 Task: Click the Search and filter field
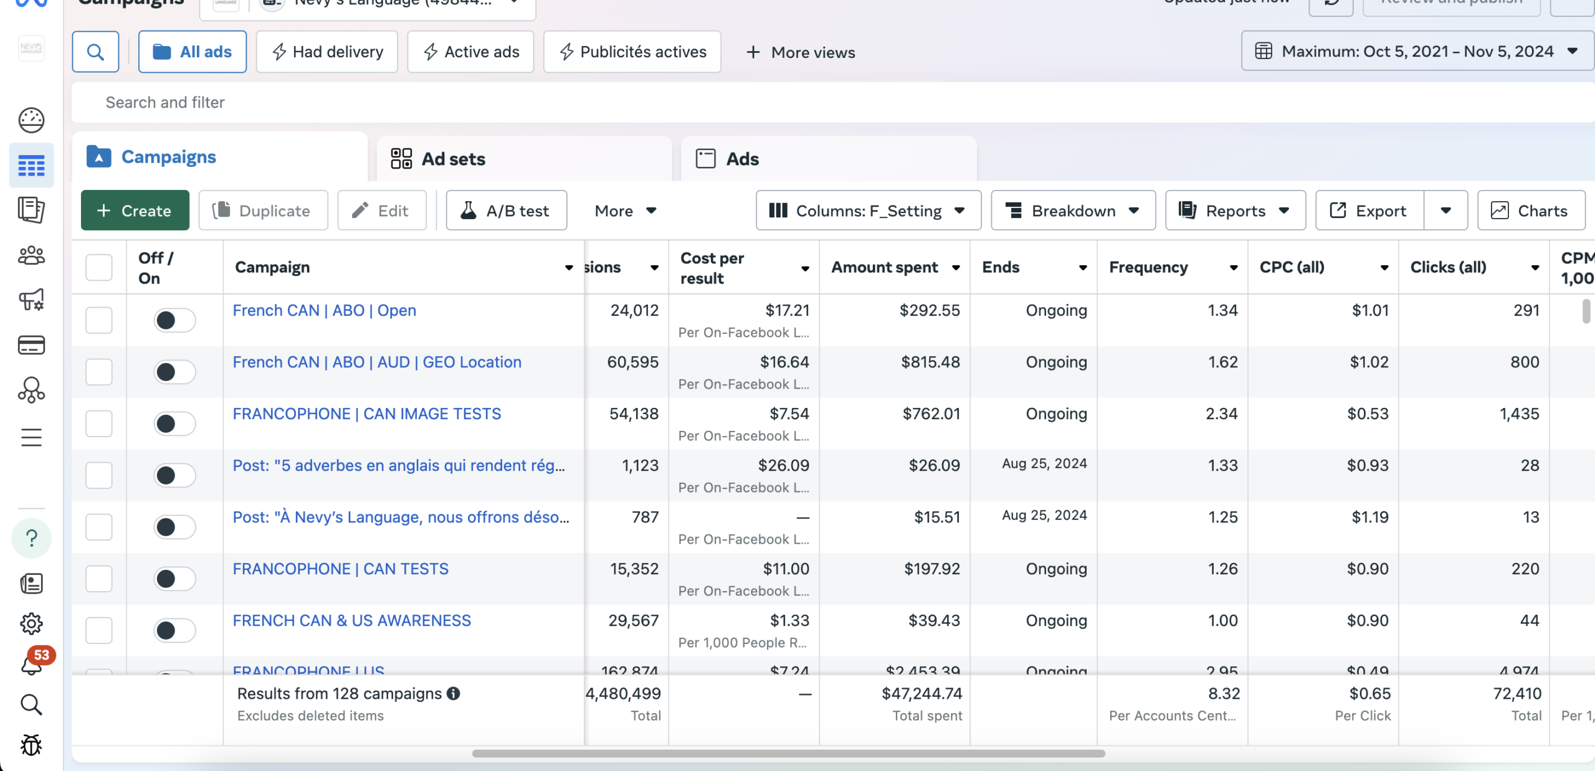tap(833, 102)
